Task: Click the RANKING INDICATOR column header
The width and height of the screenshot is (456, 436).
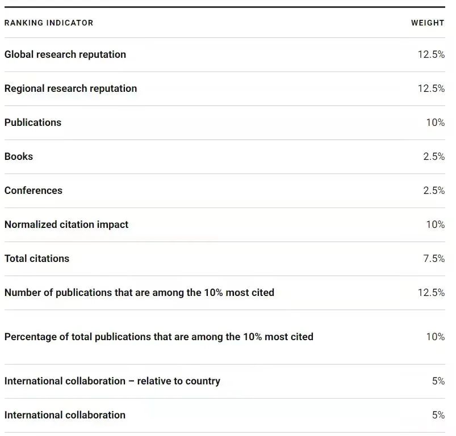Action: click(x=49, y=23)
